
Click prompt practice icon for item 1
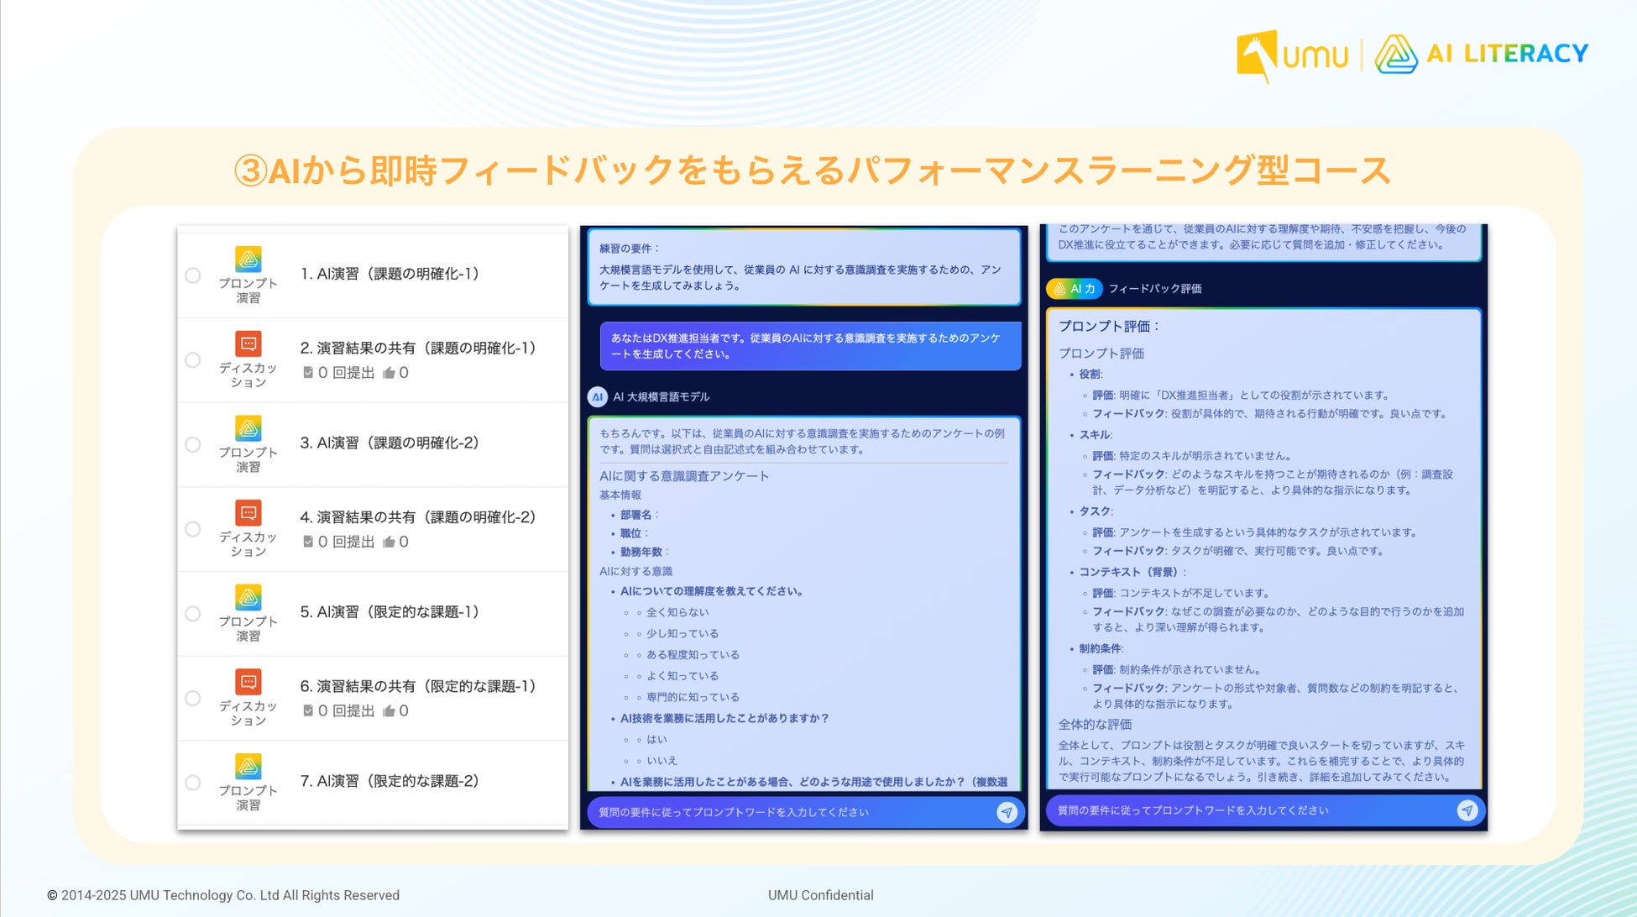coord(248,259)
